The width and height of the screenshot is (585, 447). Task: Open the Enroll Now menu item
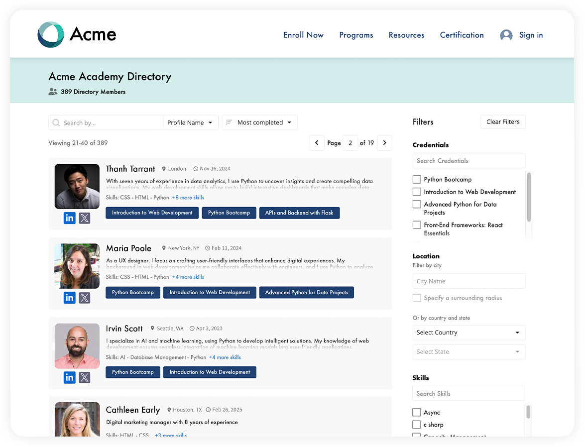(303, 35)
